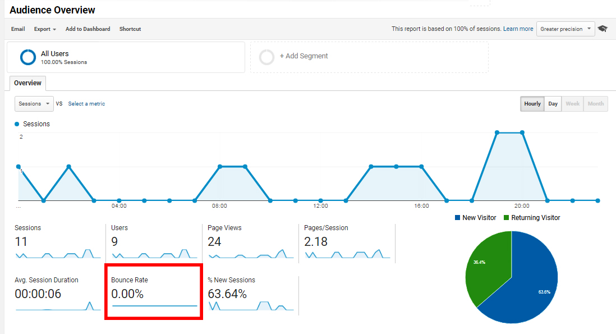This screenshot has height=334, width=616.
Task: Expand the Export menu
Action: pos(45,29)
